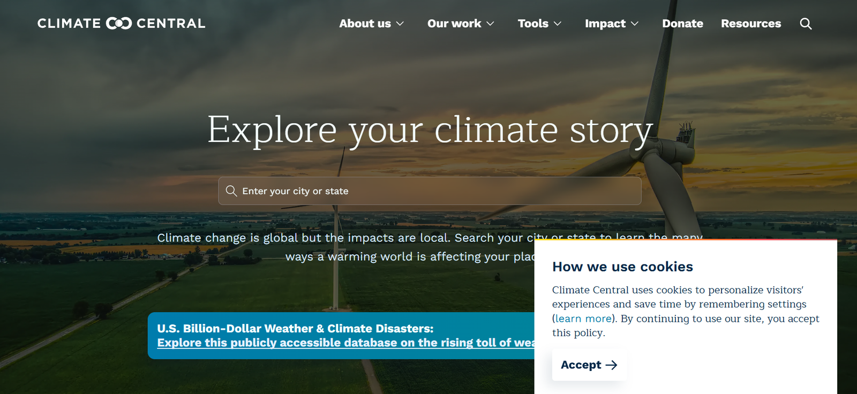Open the Tools menu label

[x=533, y=24]
